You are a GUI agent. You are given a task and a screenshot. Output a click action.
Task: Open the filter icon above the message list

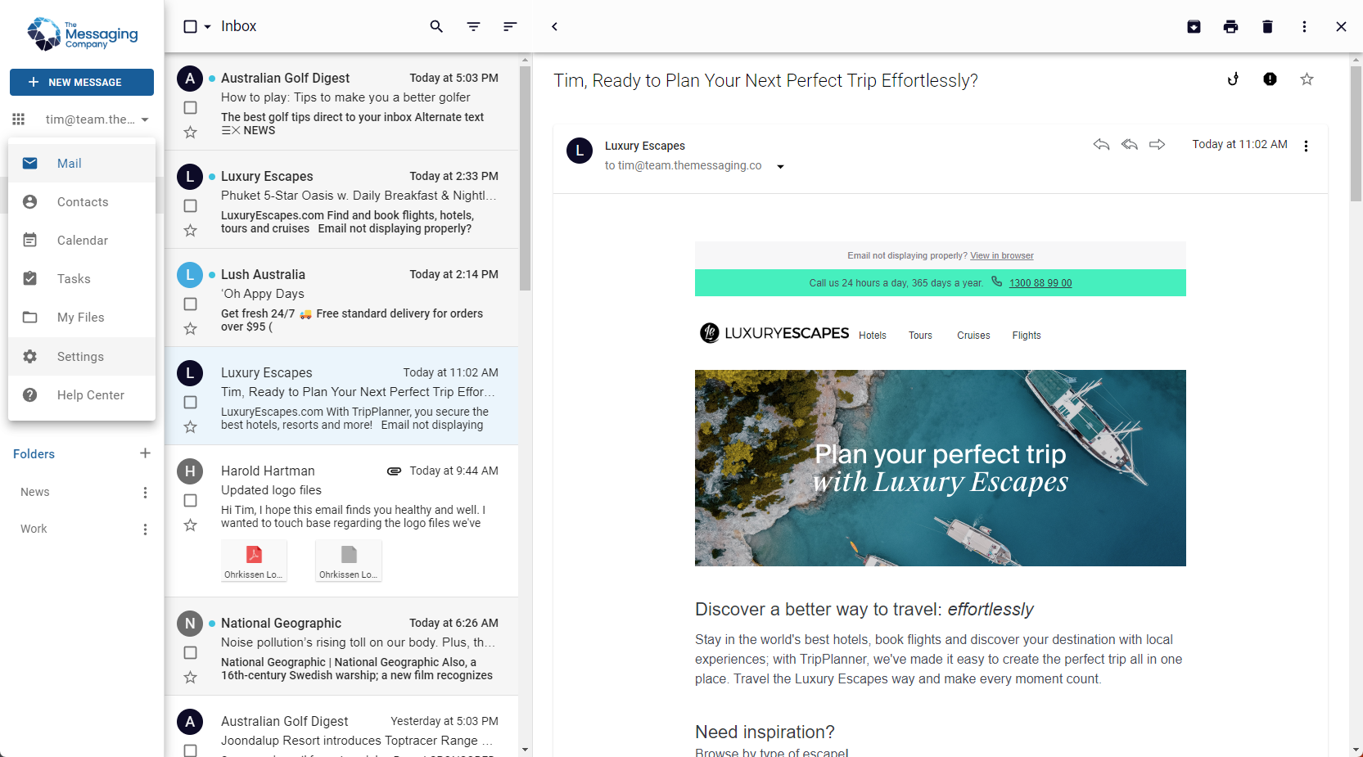tap(473, 26)
